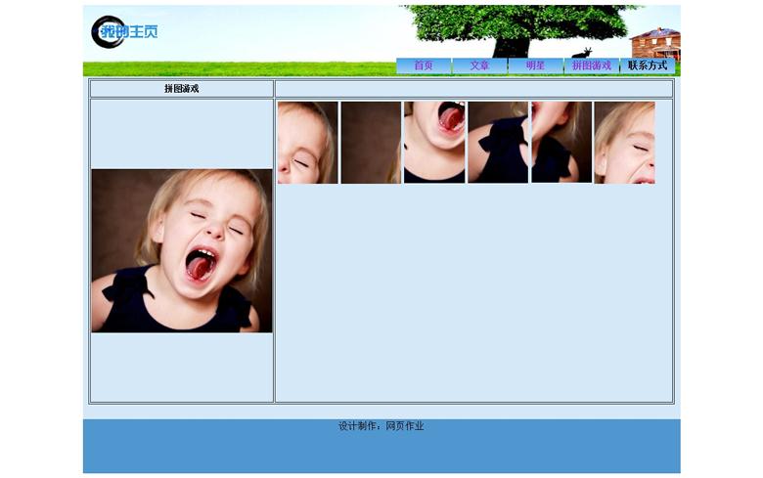This screenshot has width=763, height=478.
Task: Pick the sixth puzzle piece showing girl's face
Action: pyautogui.click(x=624, y=143)
